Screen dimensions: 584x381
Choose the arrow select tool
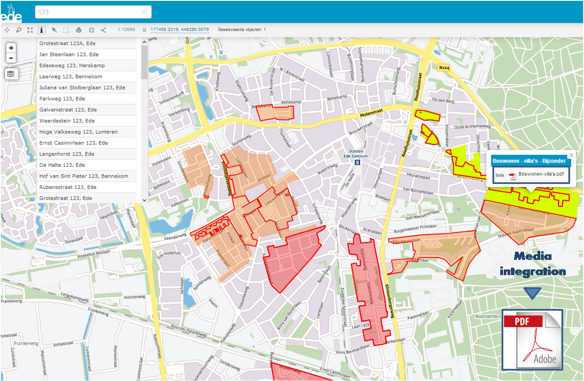pos(54,30)
